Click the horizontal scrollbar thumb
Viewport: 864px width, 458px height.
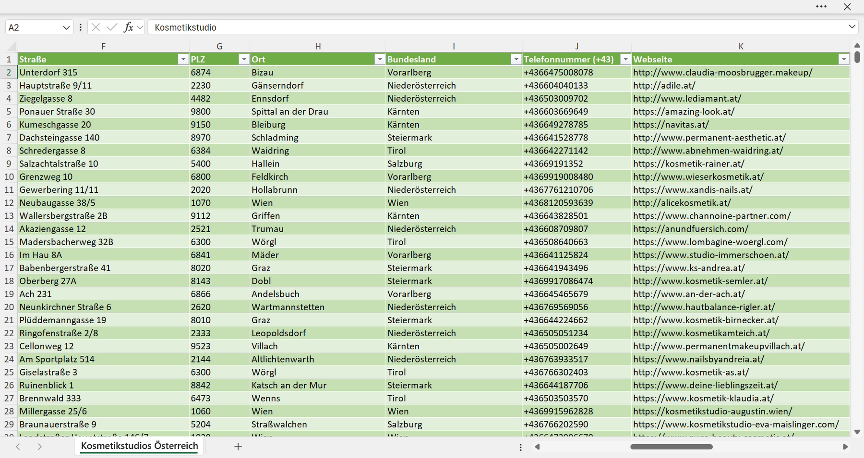pyautogui.click(x=672, y=446)
